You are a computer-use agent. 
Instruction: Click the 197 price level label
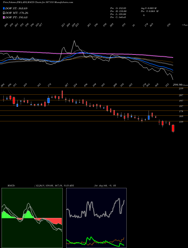(x=181, y=101)
